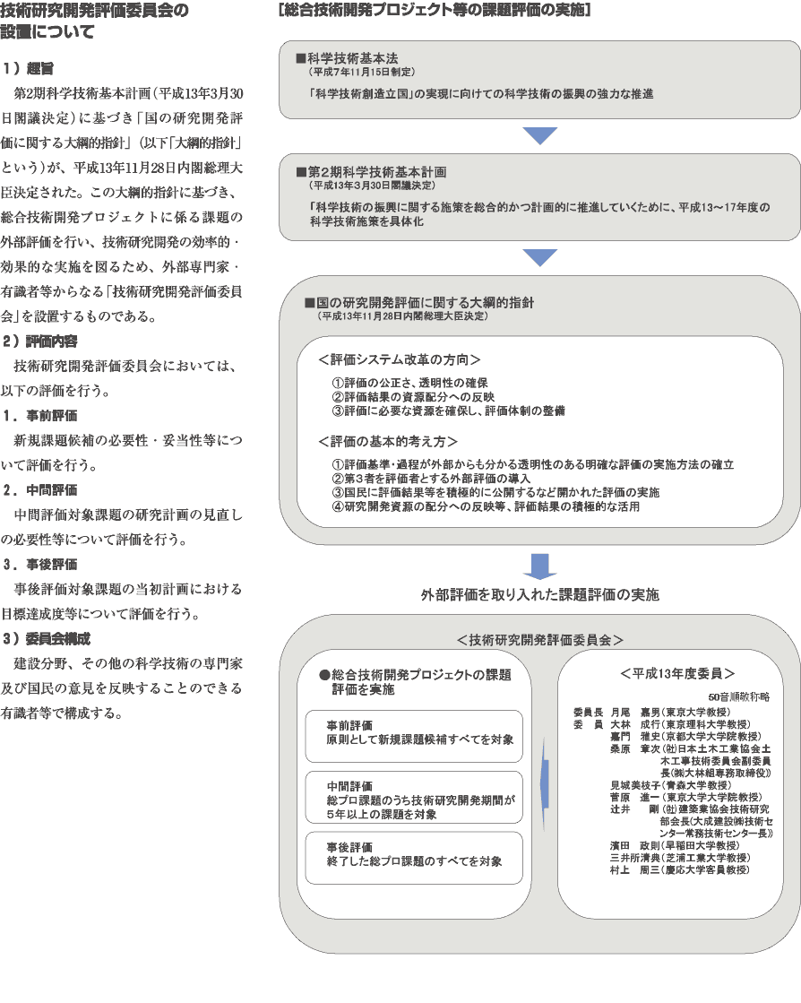Click the subheading "2．中間評価"

pyautogui.click(x=39, y=490)
